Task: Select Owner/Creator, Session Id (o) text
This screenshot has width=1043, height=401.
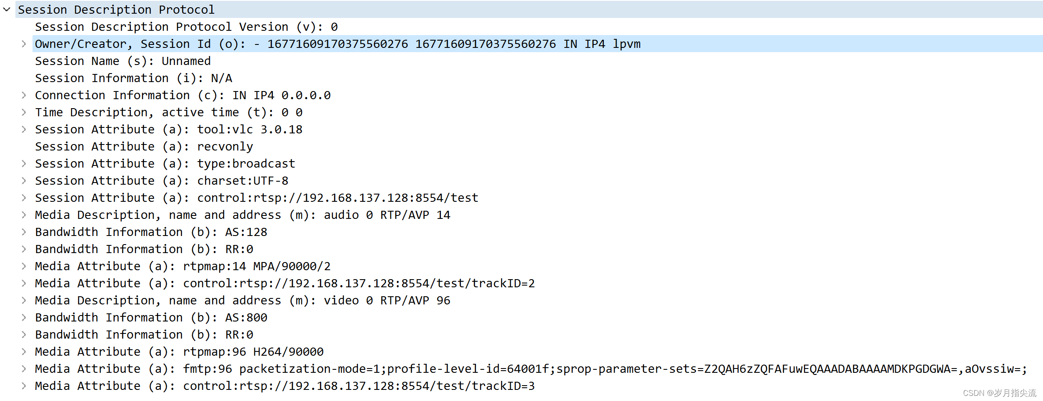Action: pos(338,44)
